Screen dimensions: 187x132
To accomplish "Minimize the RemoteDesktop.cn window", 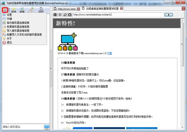I will [167, 2].
